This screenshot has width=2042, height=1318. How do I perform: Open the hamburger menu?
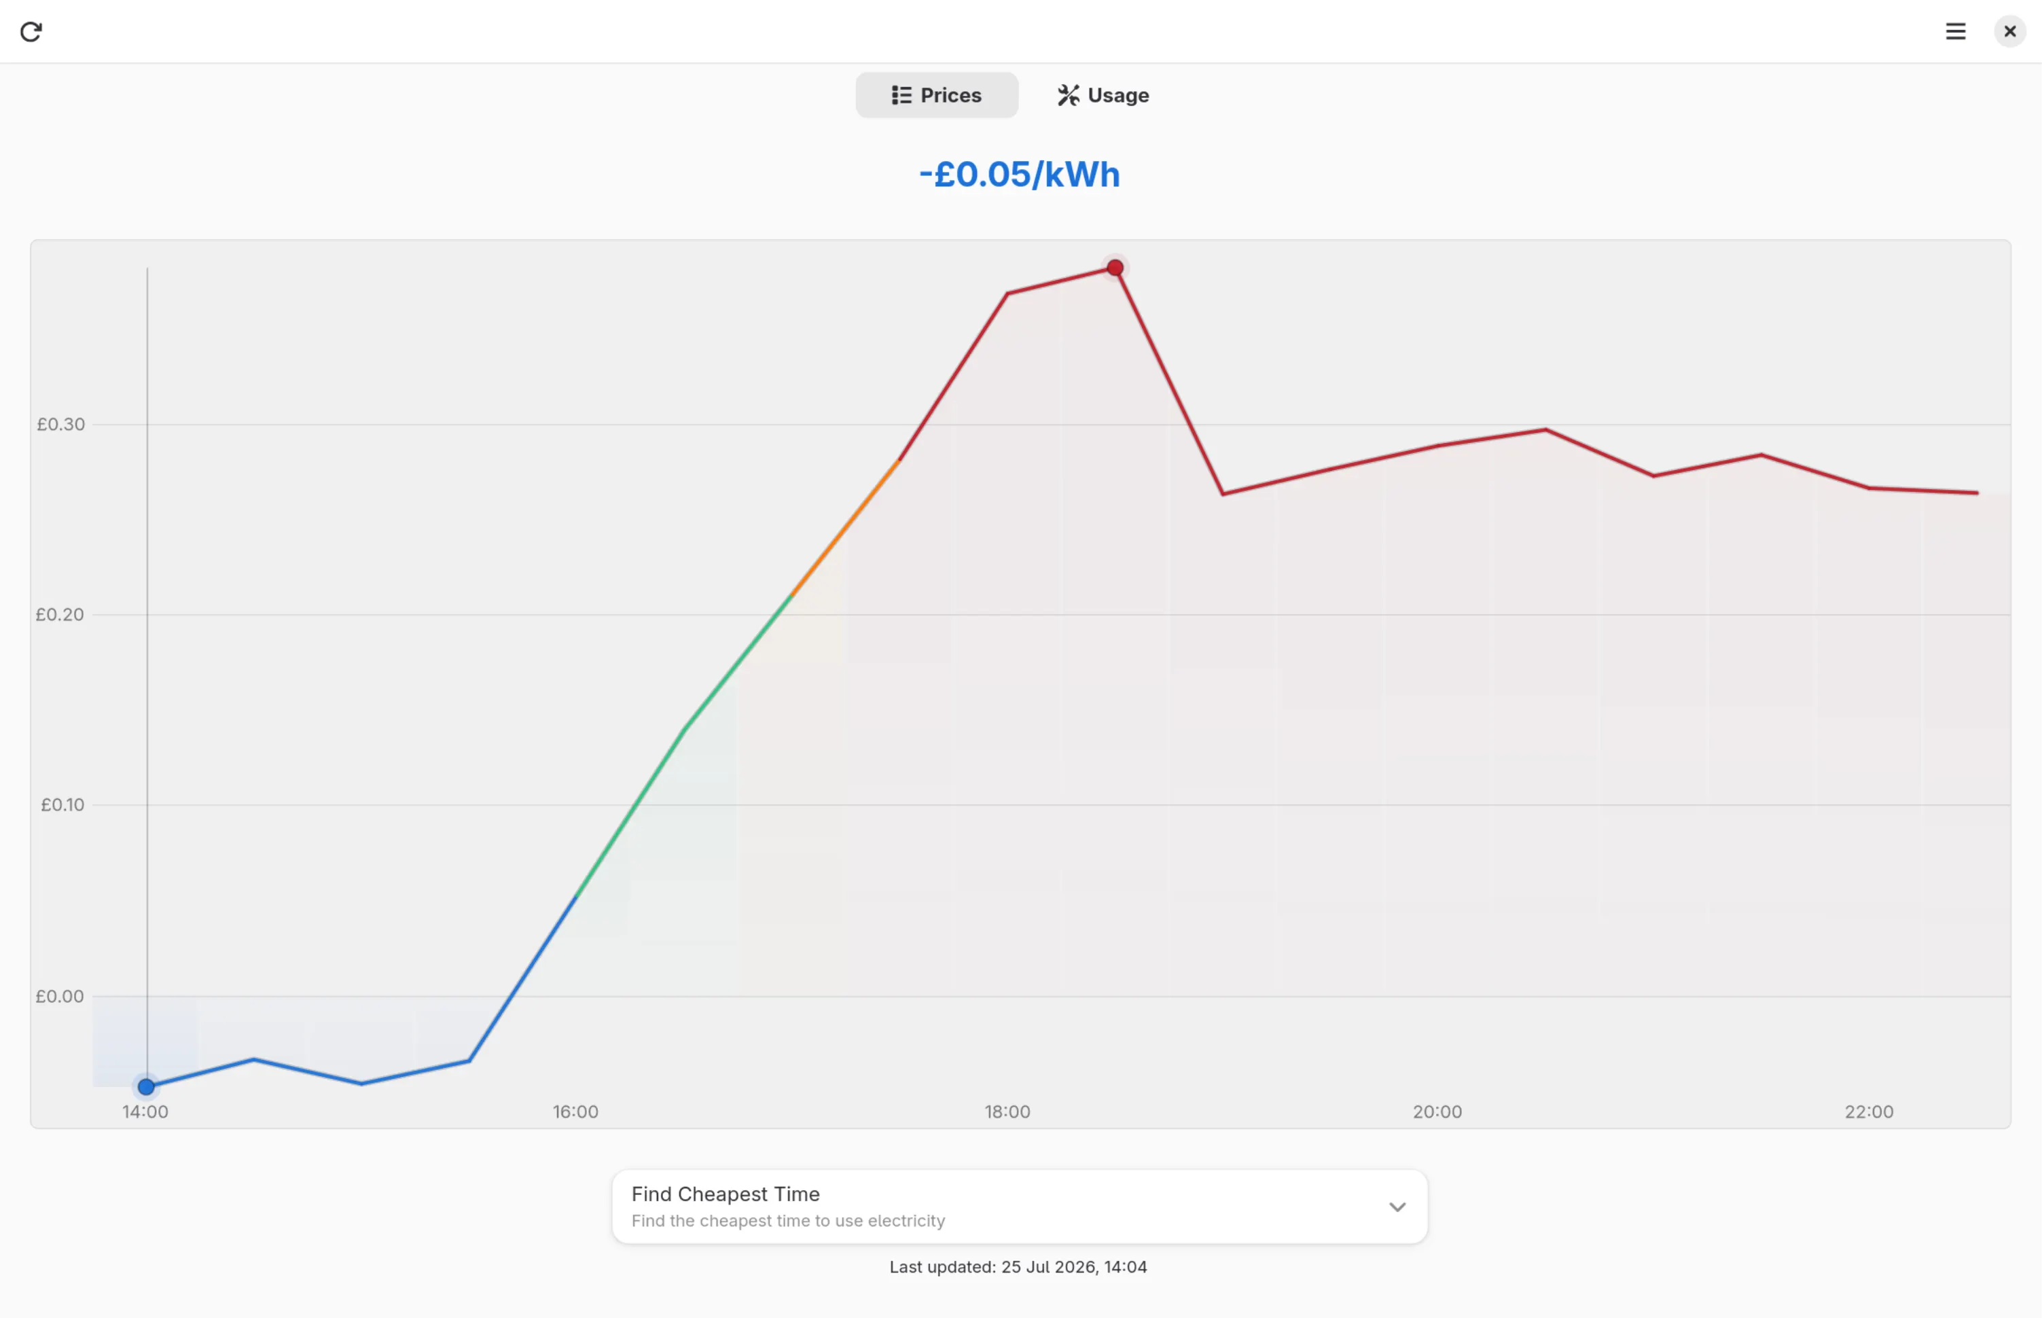click(x=1956, y=32)
